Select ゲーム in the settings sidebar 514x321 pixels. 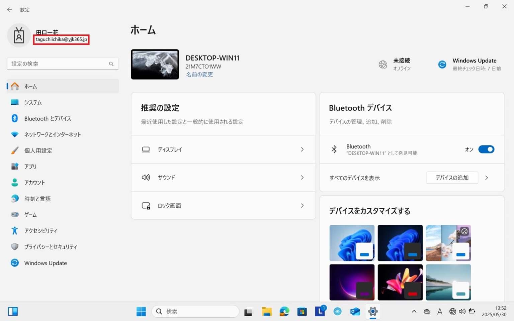30,215
